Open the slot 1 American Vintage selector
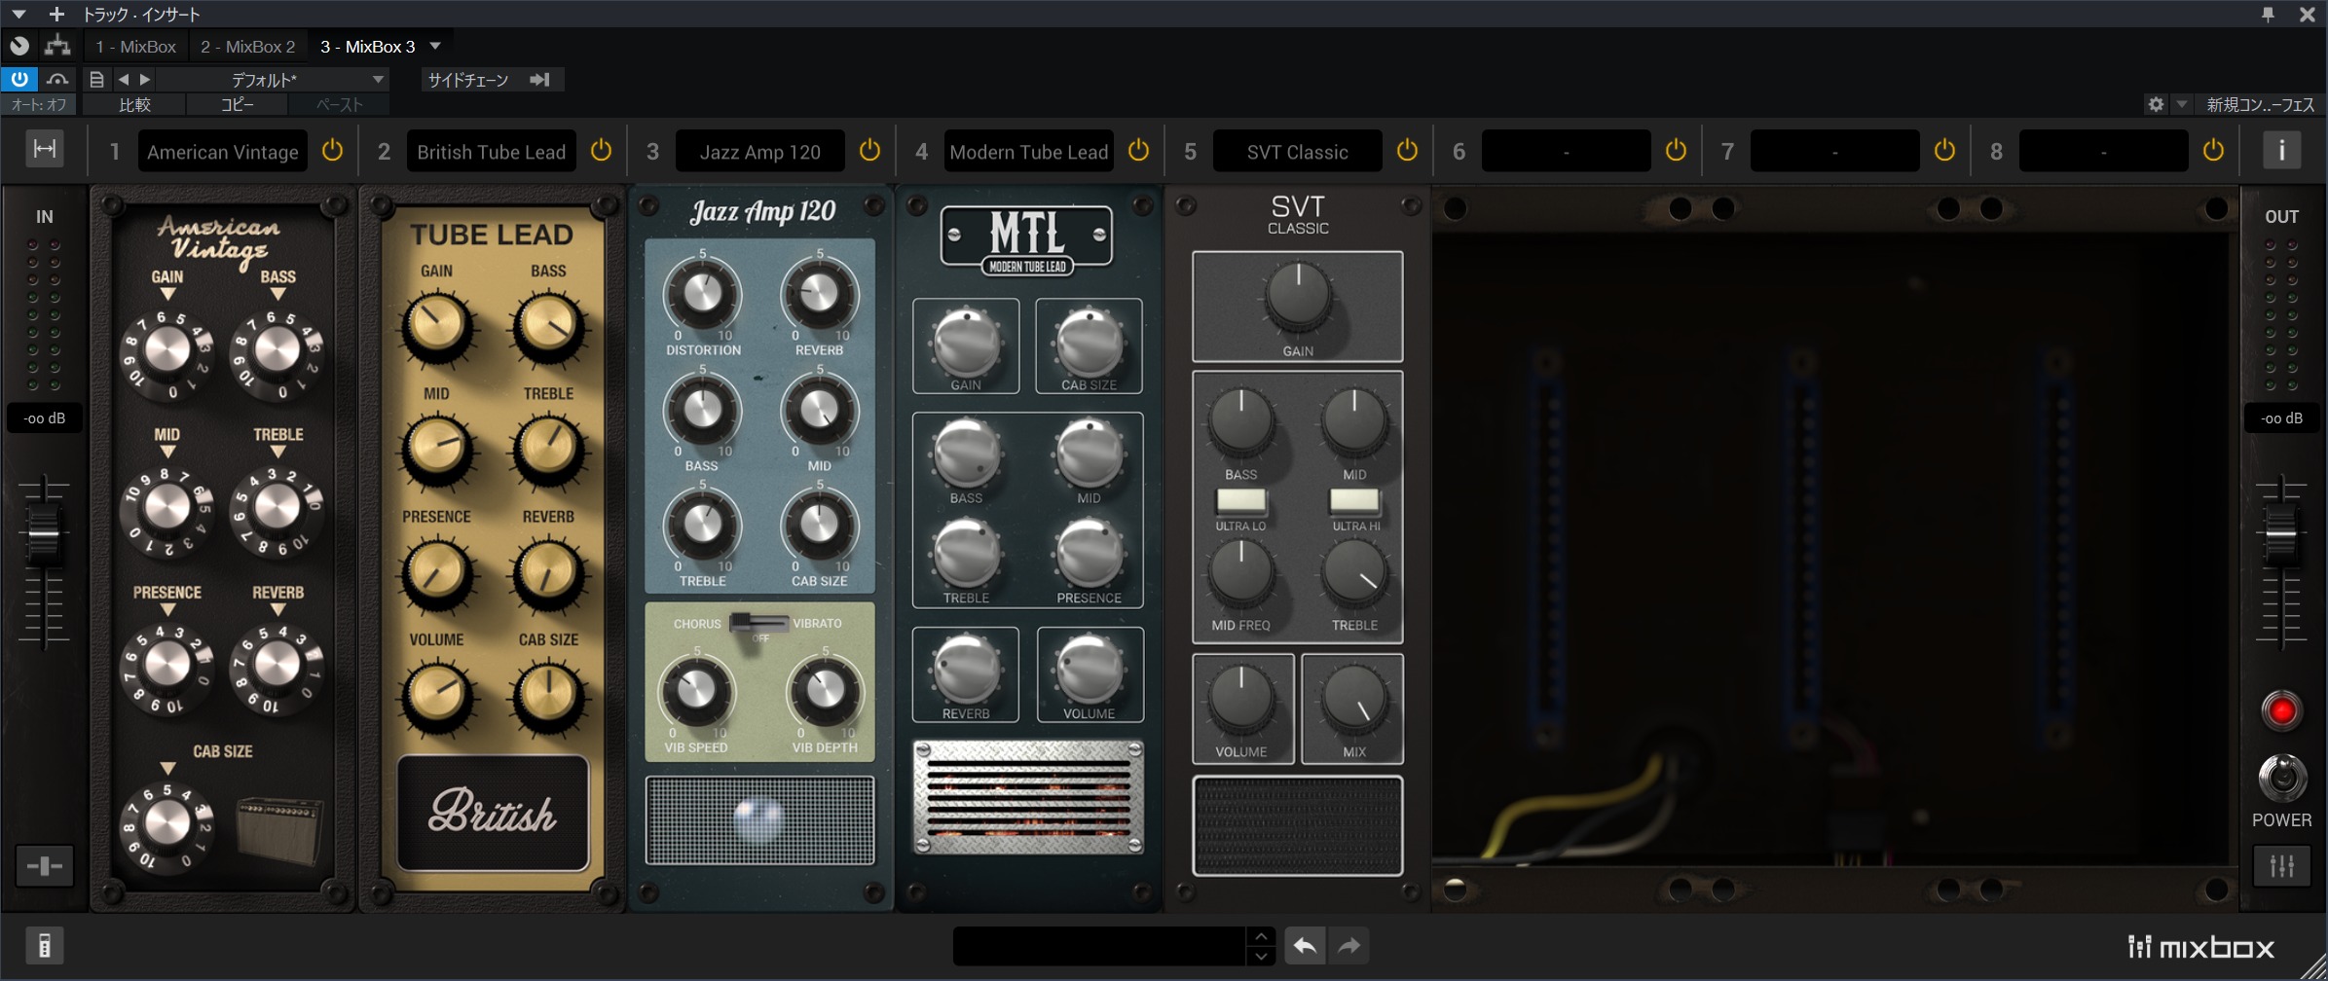 [x=223, y=152]
